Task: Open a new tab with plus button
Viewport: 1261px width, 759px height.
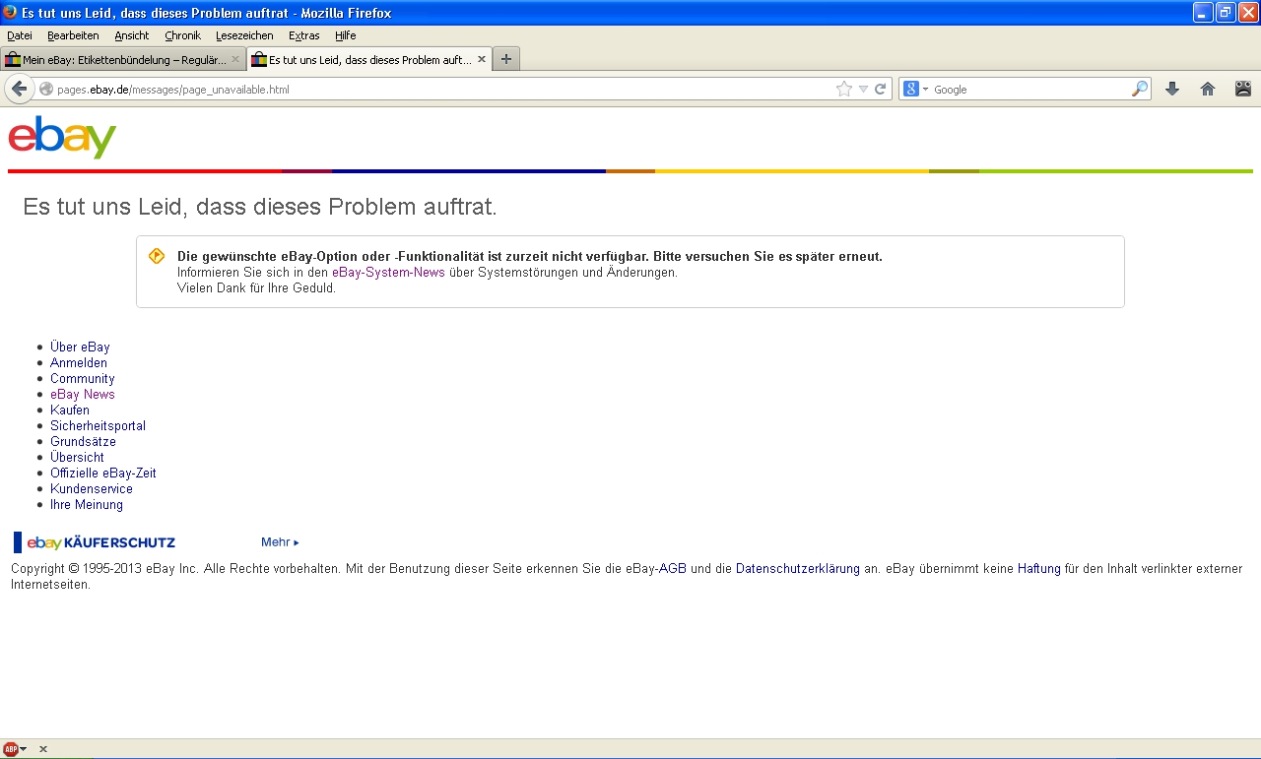Action: coord(506,59)
